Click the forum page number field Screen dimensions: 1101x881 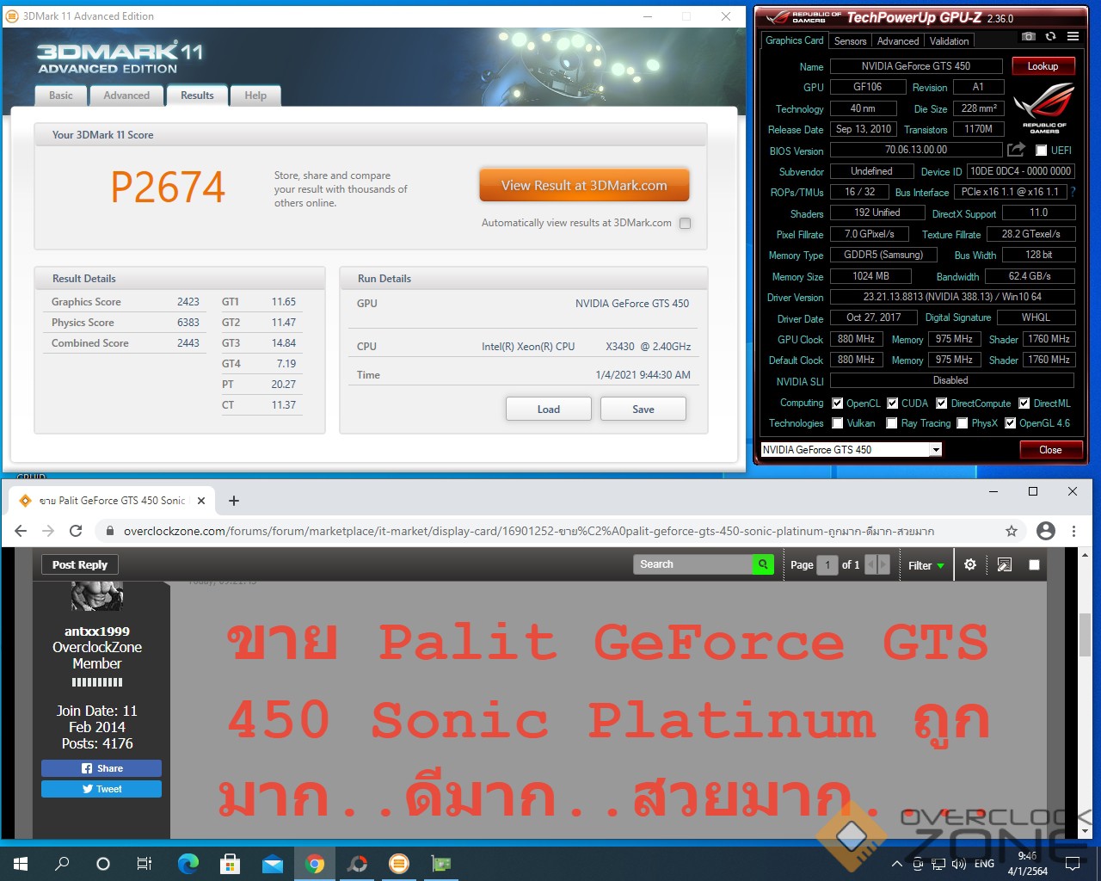click(827, 565)
